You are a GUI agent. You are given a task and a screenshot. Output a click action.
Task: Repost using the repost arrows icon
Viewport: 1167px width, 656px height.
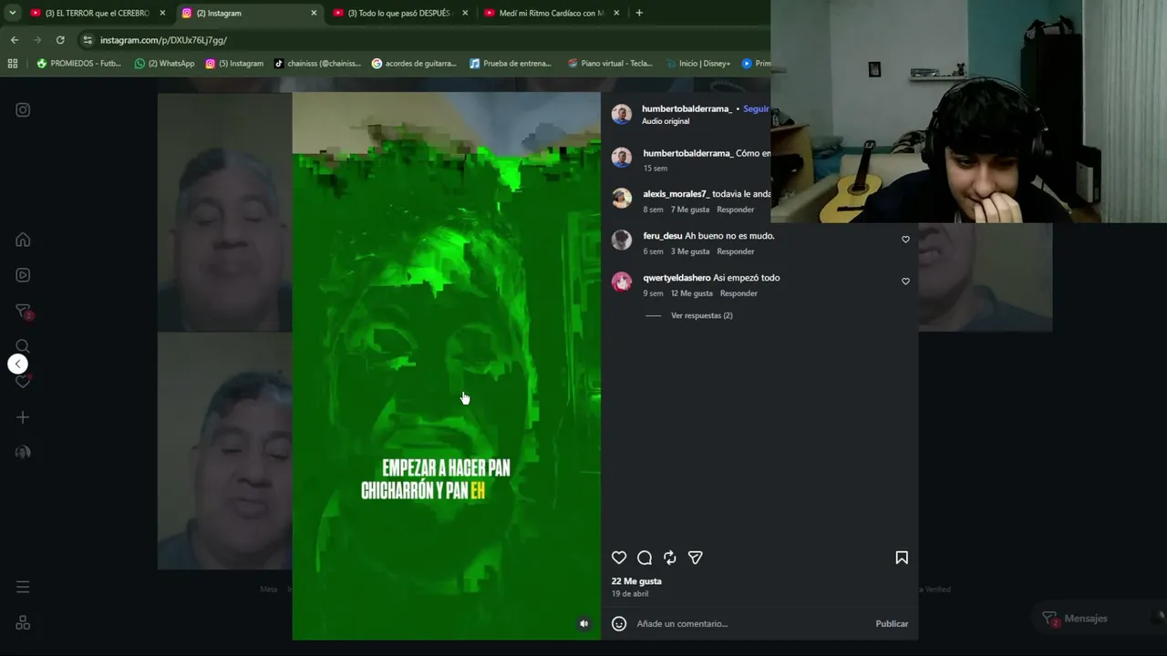(670, 558)
